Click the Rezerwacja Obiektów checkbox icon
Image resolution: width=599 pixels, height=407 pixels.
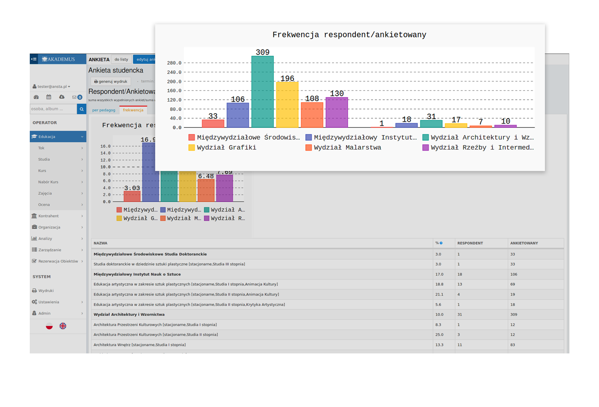click(x=34, y=261)
